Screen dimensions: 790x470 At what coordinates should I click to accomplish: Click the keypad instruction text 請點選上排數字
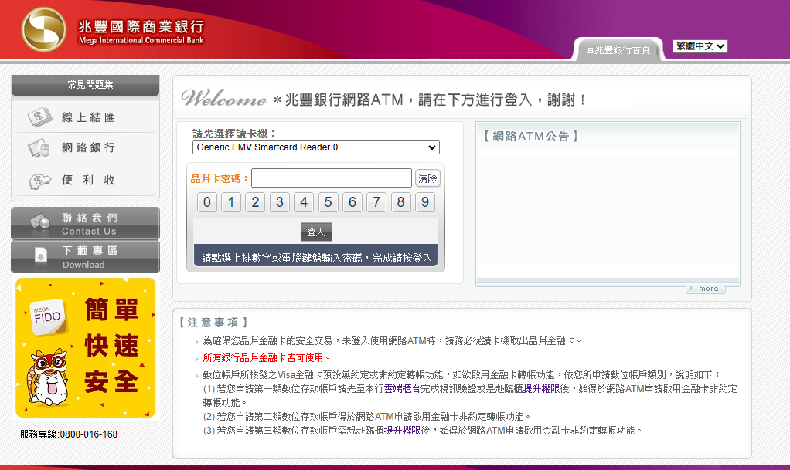[317, 258]
